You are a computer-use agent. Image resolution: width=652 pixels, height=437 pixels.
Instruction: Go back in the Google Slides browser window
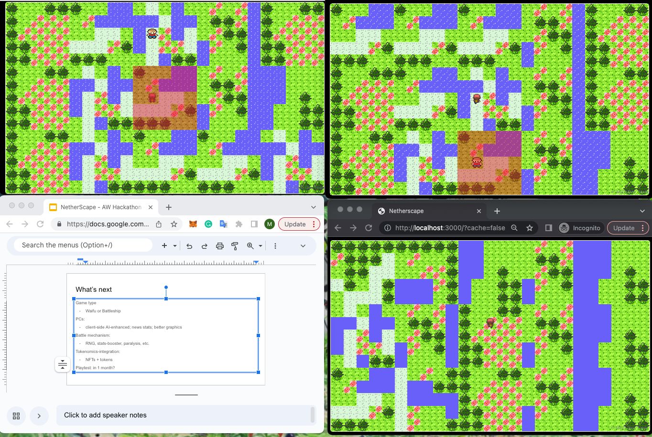pos(10,224)
